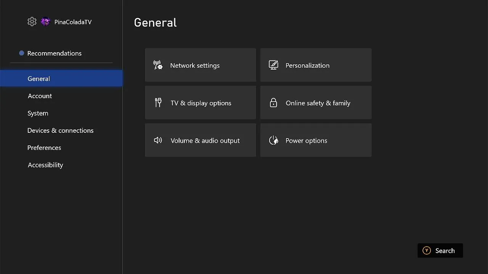Open the Preferences category

coord(44,148)
